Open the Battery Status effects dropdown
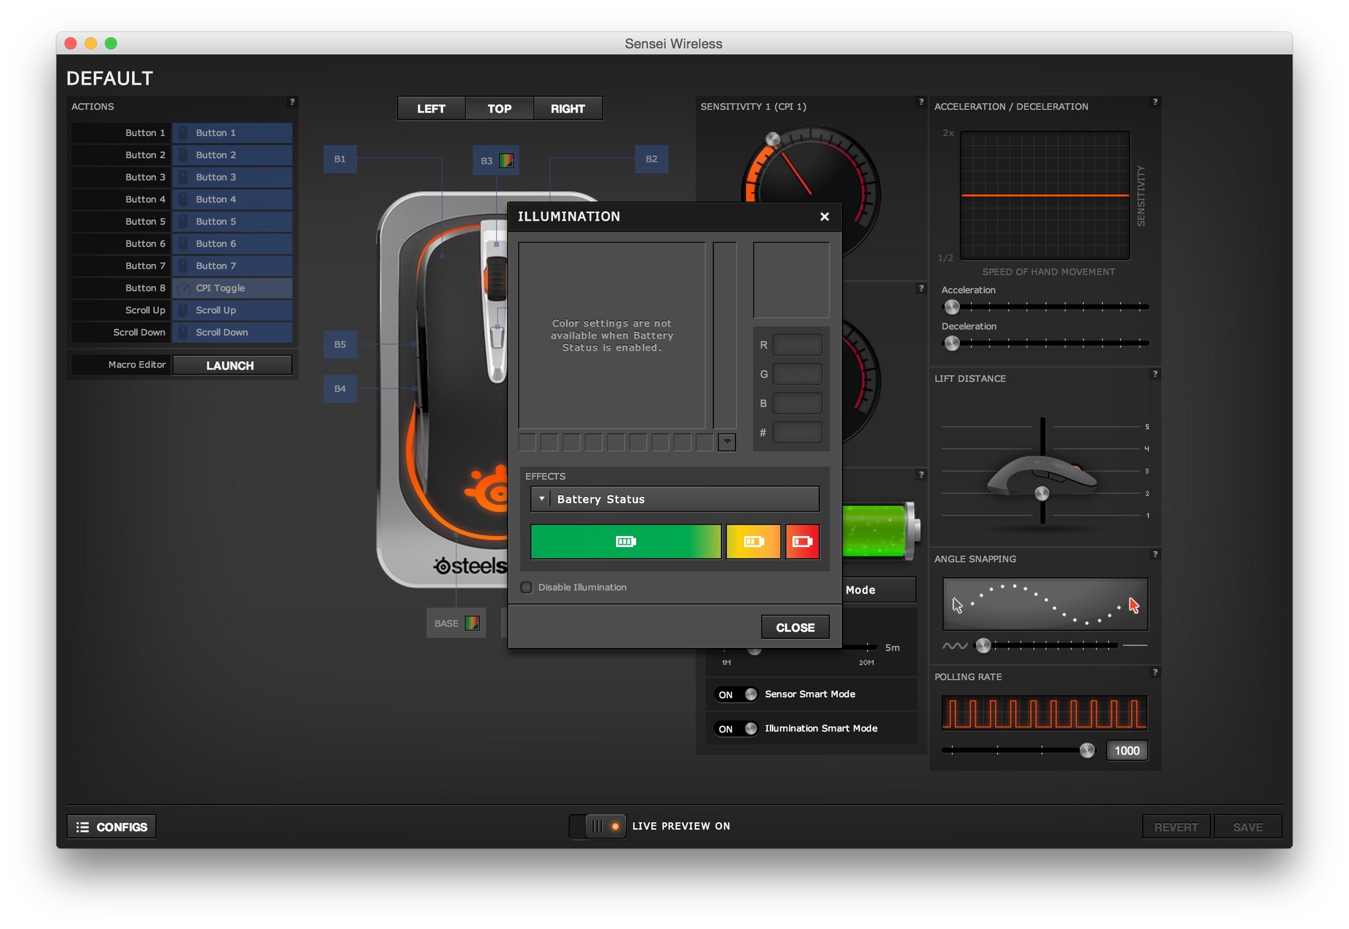 coord(674,499)
